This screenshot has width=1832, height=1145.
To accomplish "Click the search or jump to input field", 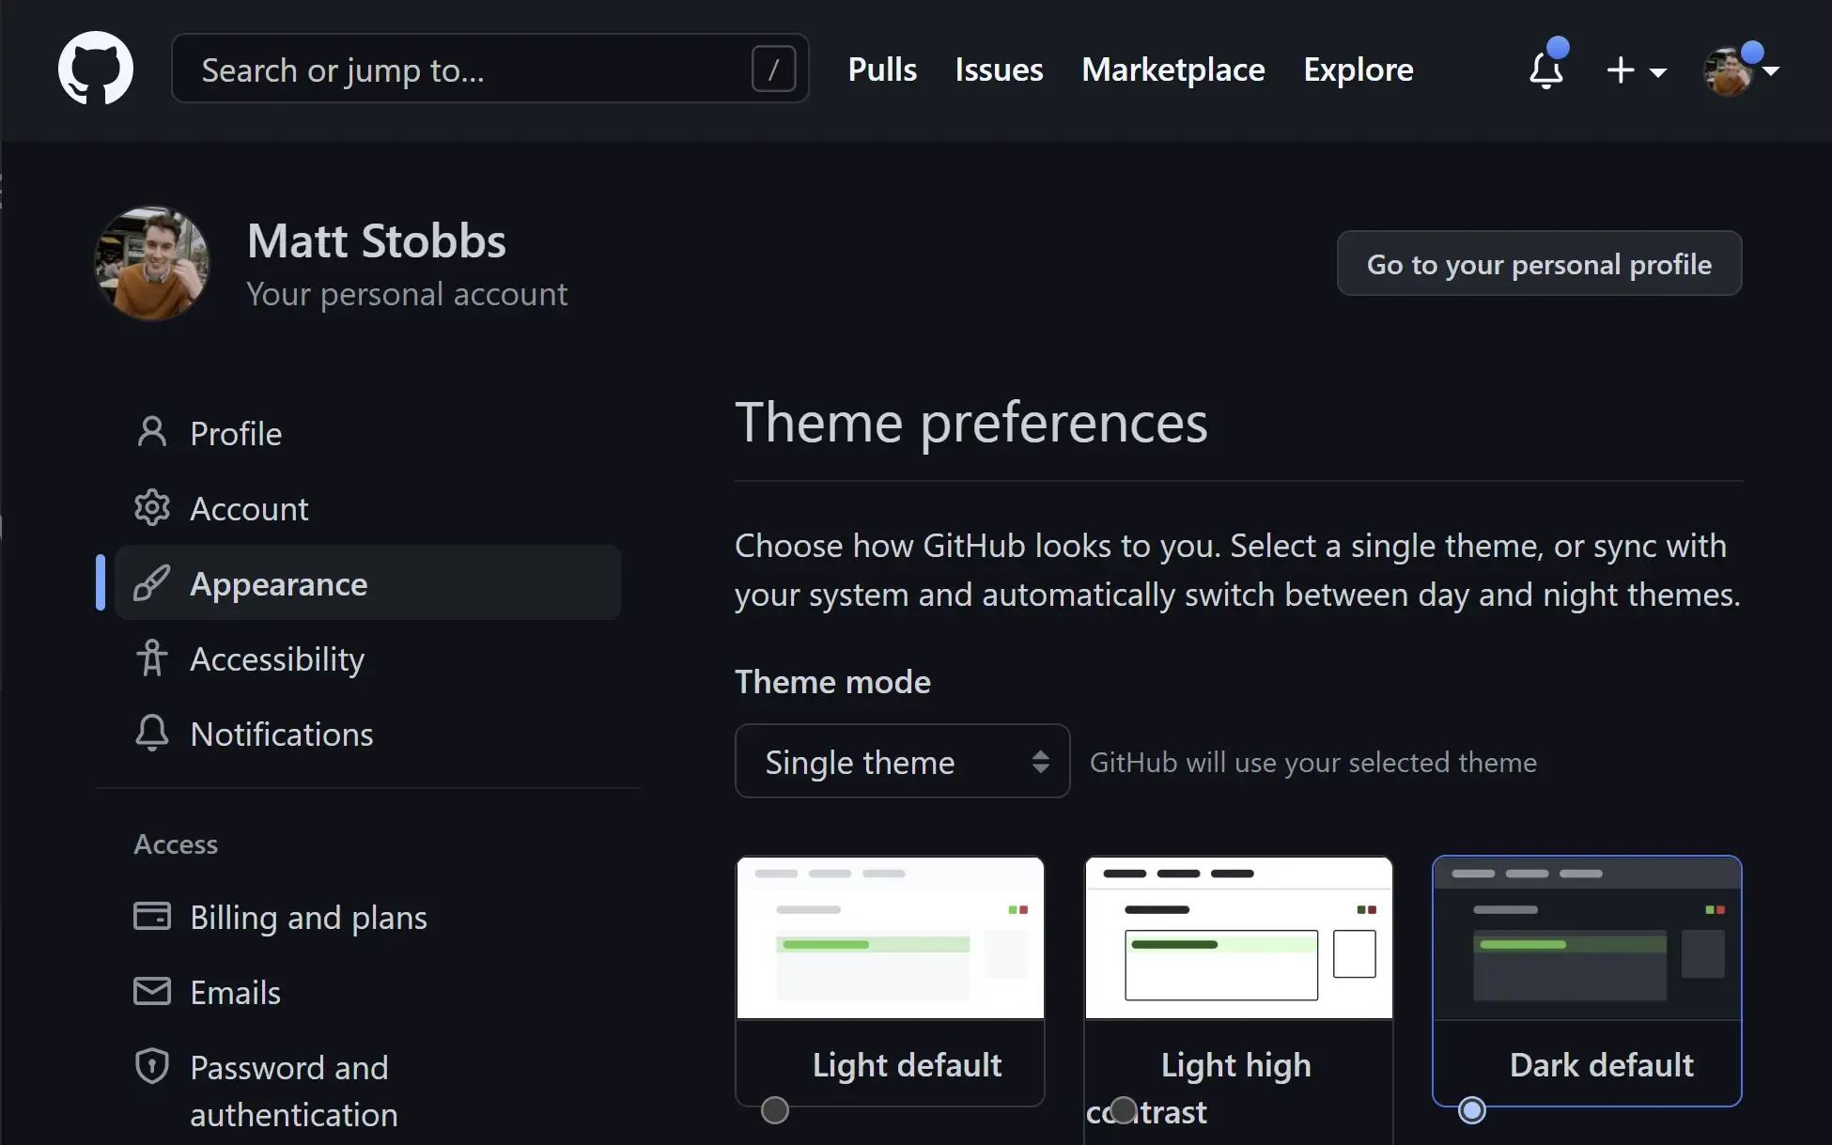I will [489, 69].
